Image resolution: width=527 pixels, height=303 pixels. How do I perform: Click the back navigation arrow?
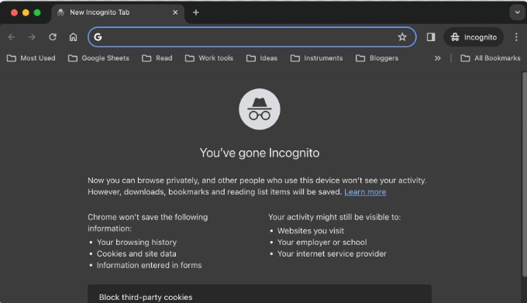point(12,37)
